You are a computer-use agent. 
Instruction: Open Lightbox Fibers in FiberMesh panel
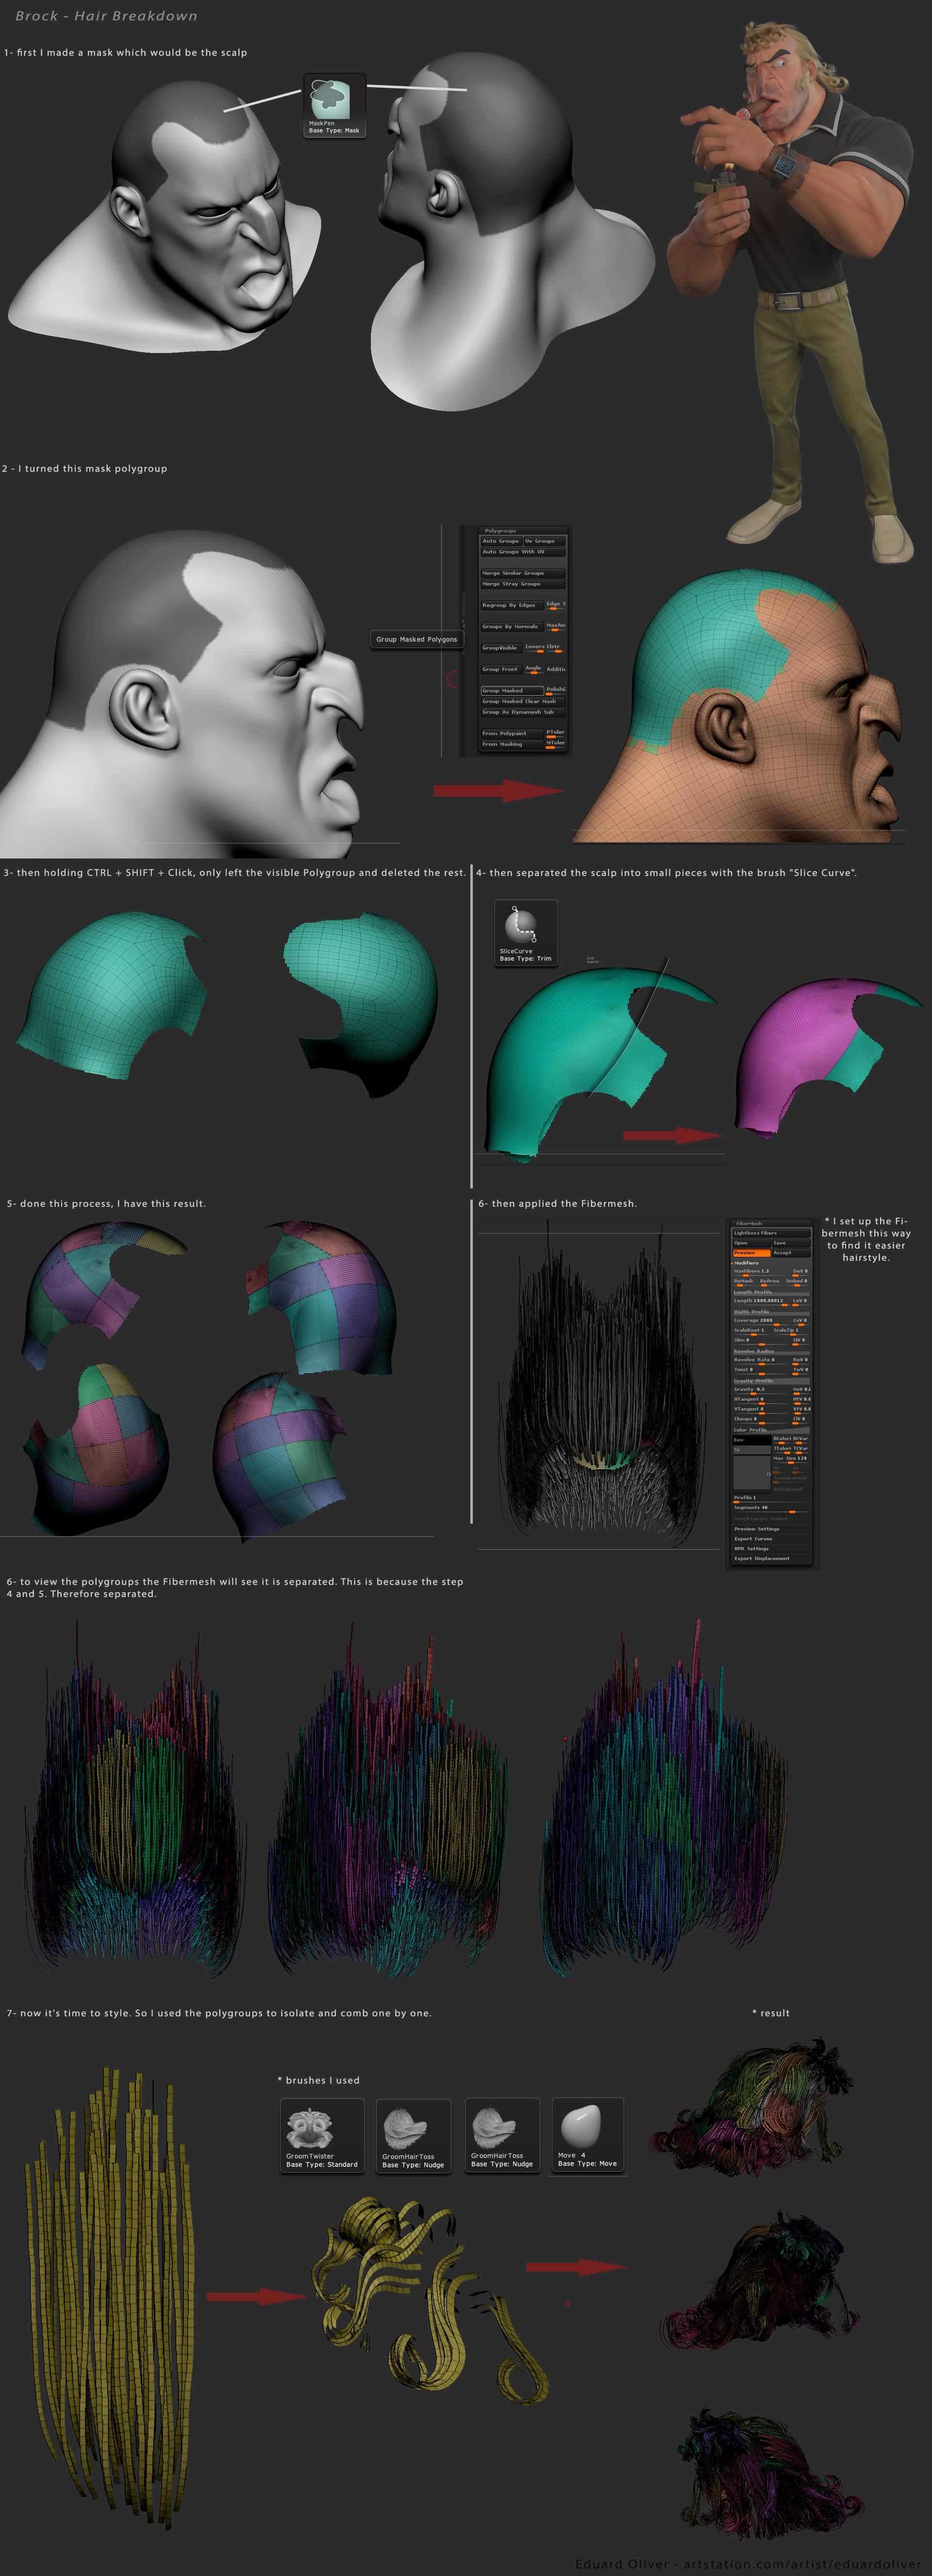pyautogui.click(x=772, y=1233)
